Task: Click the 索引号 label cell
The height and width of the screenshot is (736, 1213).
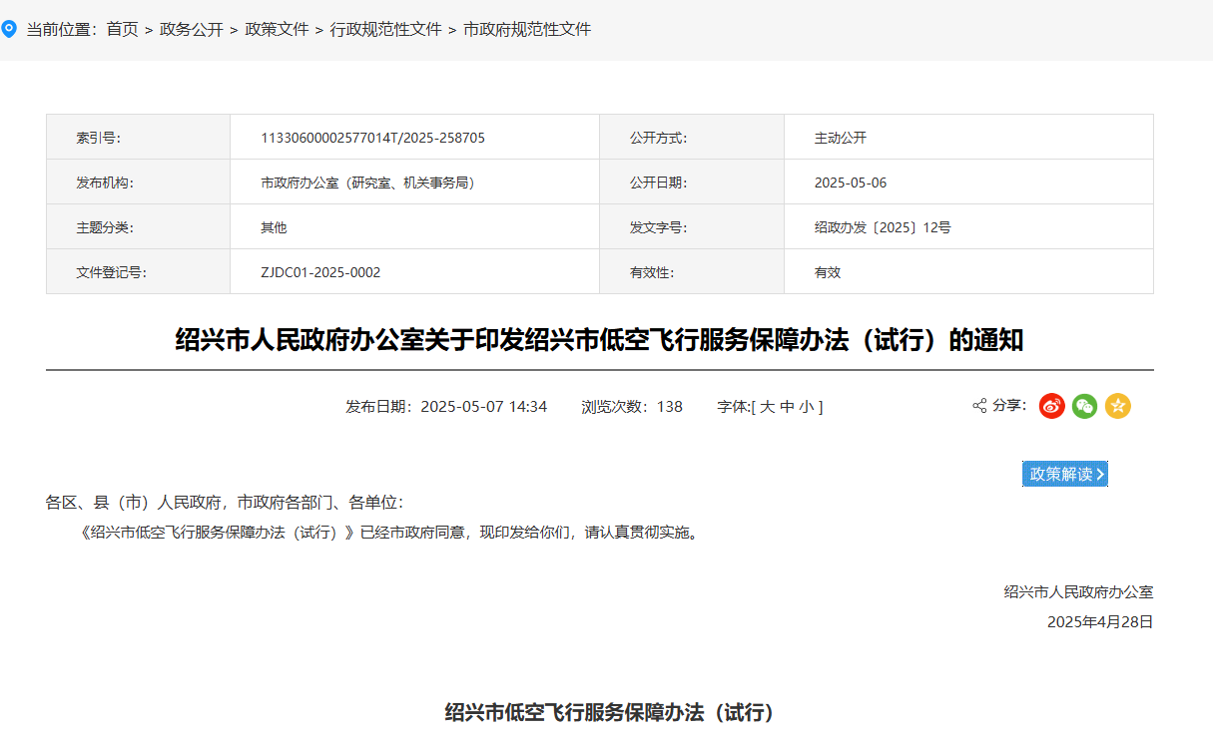Action: click(x=139, y=138)
